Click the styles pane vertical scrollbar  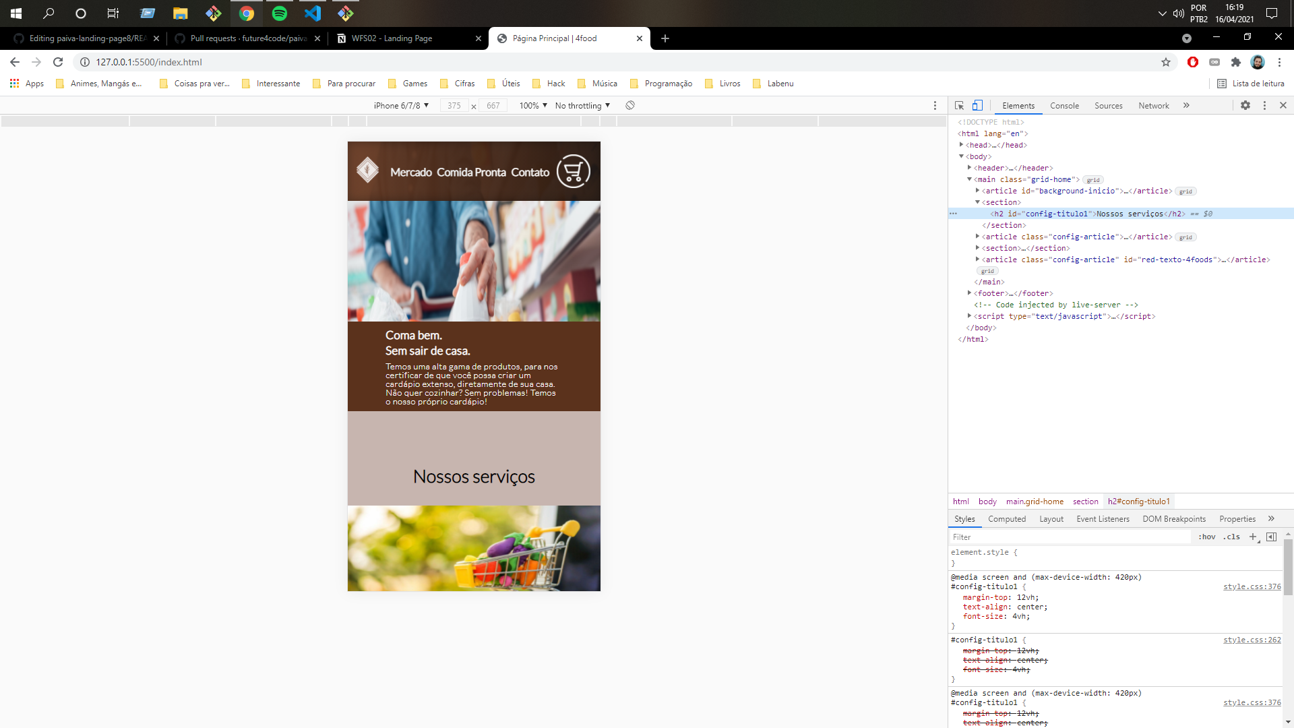click(1288, 568)
